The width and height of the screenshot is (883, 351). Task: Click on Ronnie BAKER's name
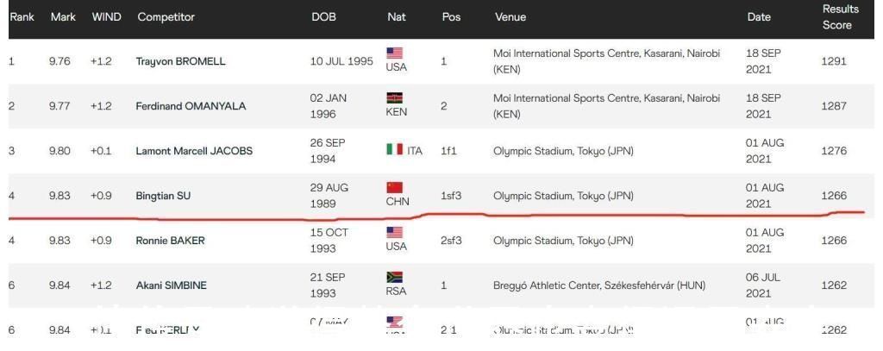[x=170, y=241]
